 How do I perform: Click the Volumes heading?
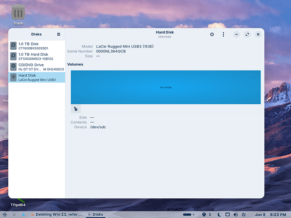coord(75,64)
